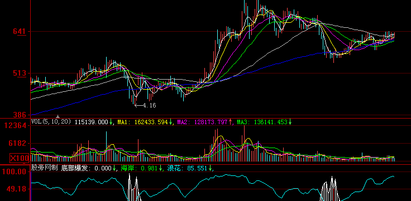The height and width of the screenshot is (201, 411).
Task: Click the down arrow after 海岸 value 0.981
Action: tap(160, 168)
